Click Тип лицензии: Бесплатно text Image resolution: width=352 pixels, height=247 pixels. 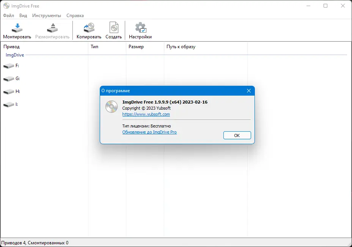pyautogui.click(x=146, y=126)
